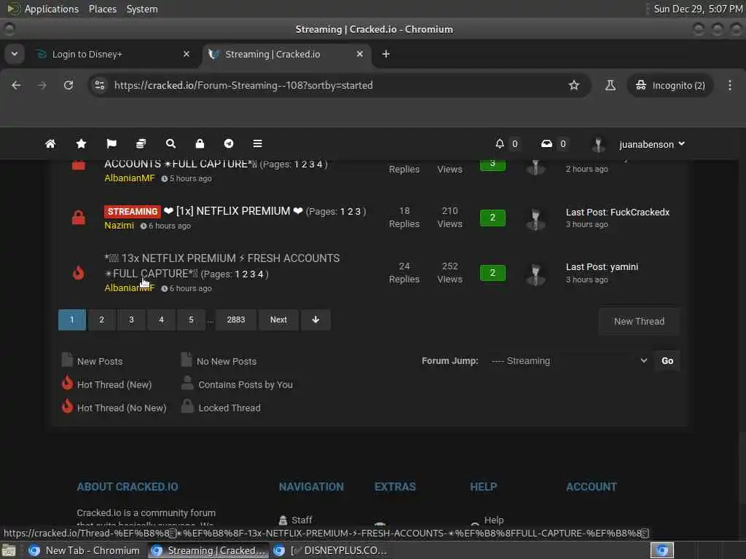The image size is (746, 559).
Task: Open the Places menu
Action: pos(103,9)
